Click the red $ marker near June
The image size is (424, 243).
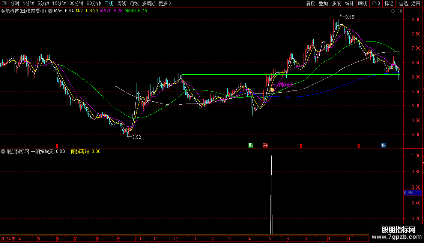tap(57, 146)
